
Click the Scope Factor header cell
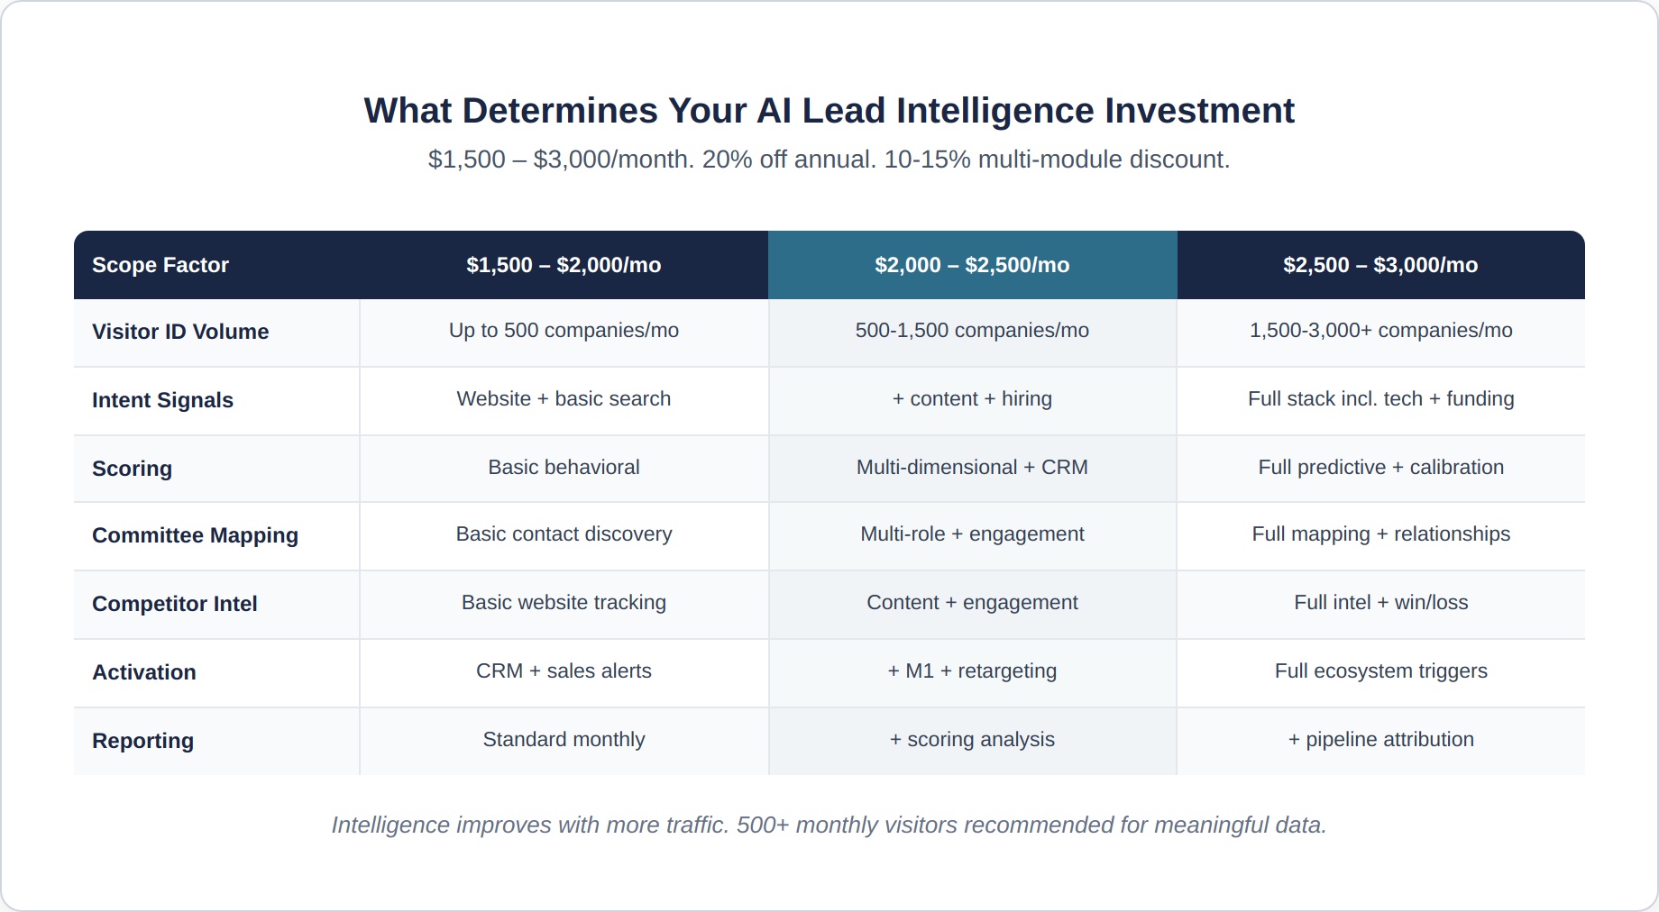point(160,265)
